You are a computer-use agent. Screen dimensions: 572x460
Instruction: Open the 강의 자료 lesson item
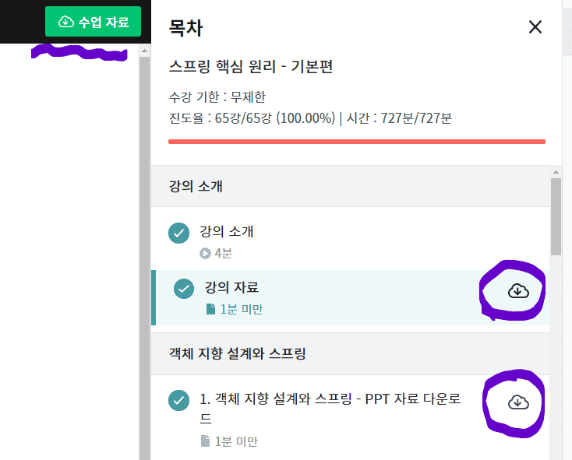click(350, 297)
